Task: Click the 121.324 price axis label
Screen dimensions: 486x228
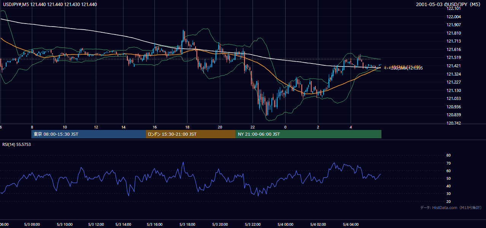Action: (454, 74)
